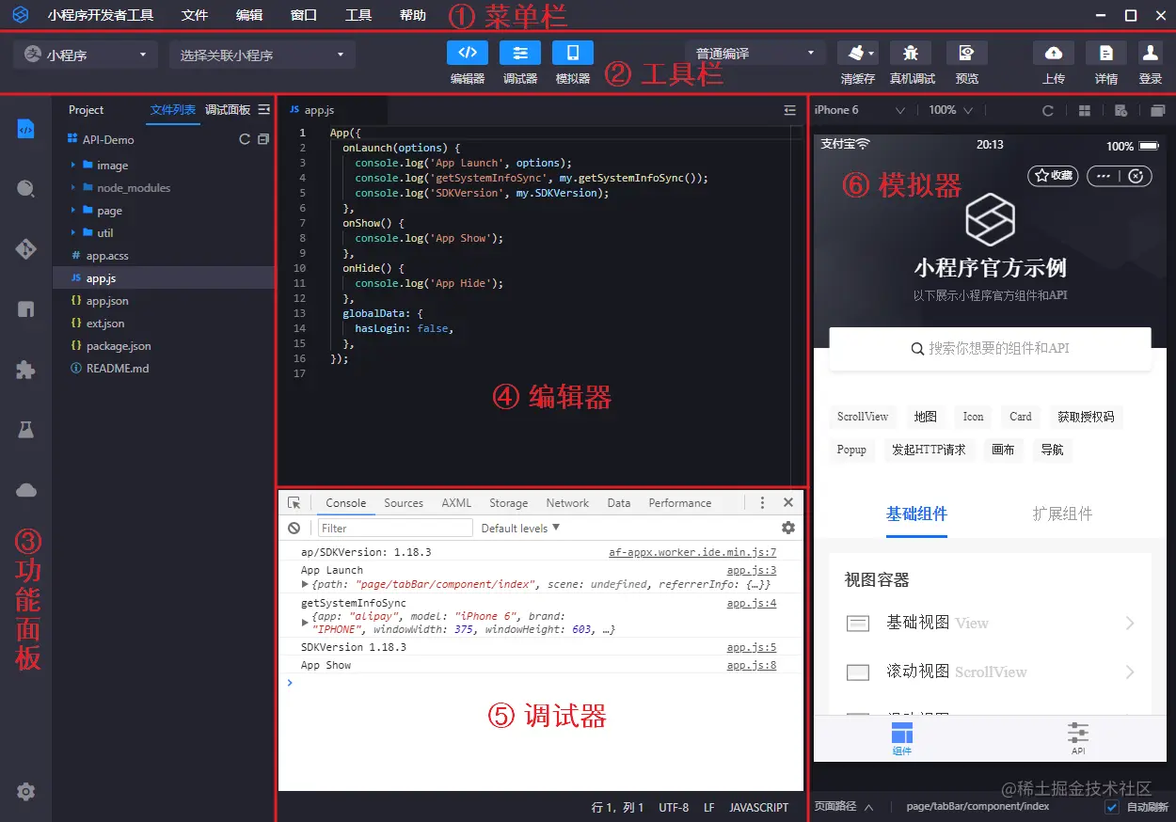Click the 获取授权码 tag
This screenshot has height=822, width=1176.
coord(1086,417)
